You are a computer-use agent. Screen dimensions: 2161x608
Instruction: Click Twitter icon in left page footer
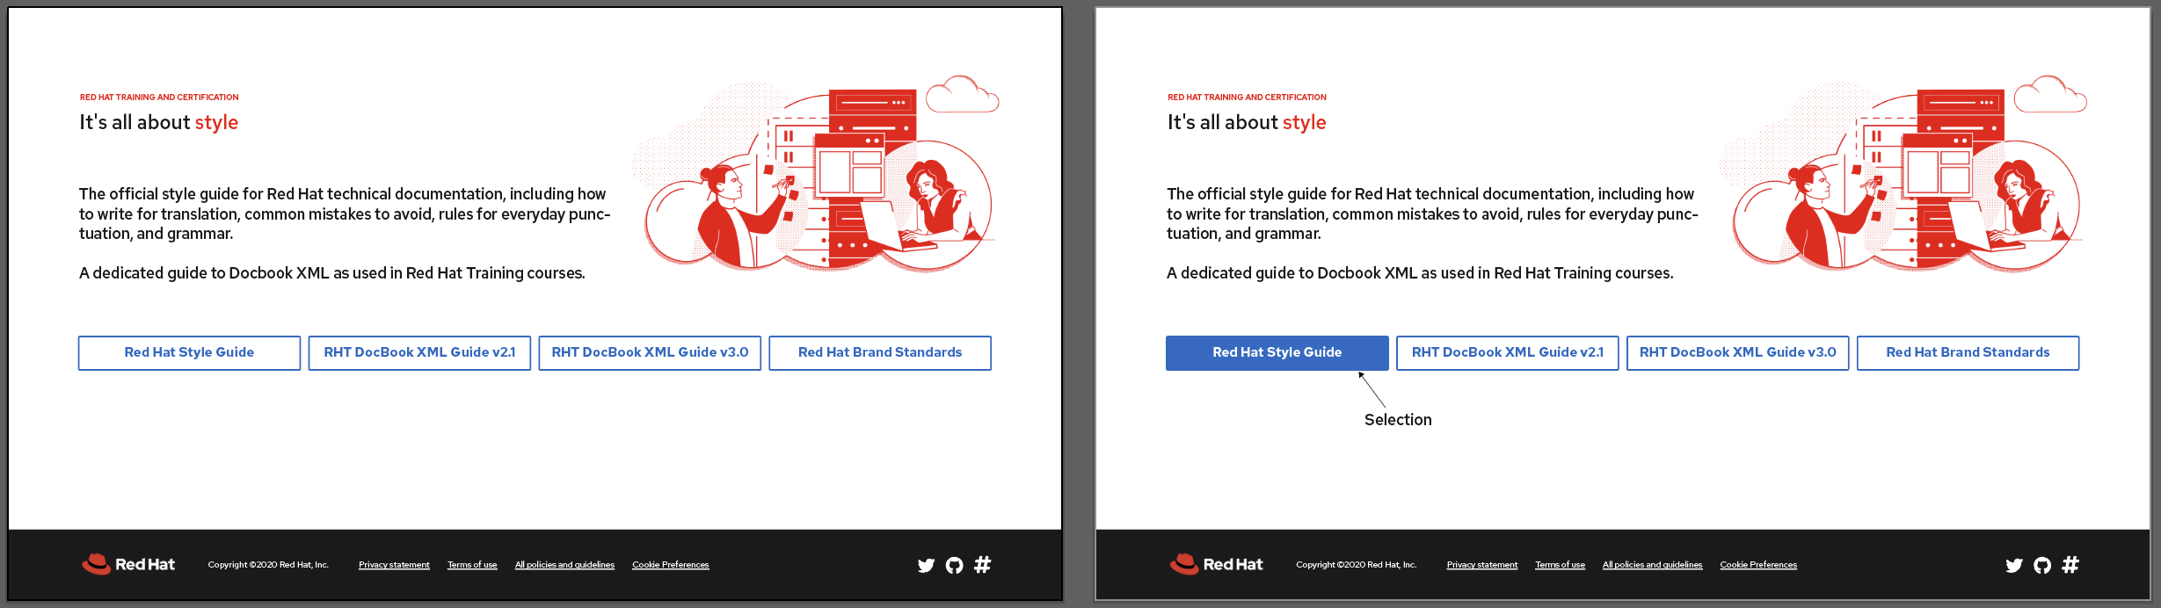tap(926, 565)
